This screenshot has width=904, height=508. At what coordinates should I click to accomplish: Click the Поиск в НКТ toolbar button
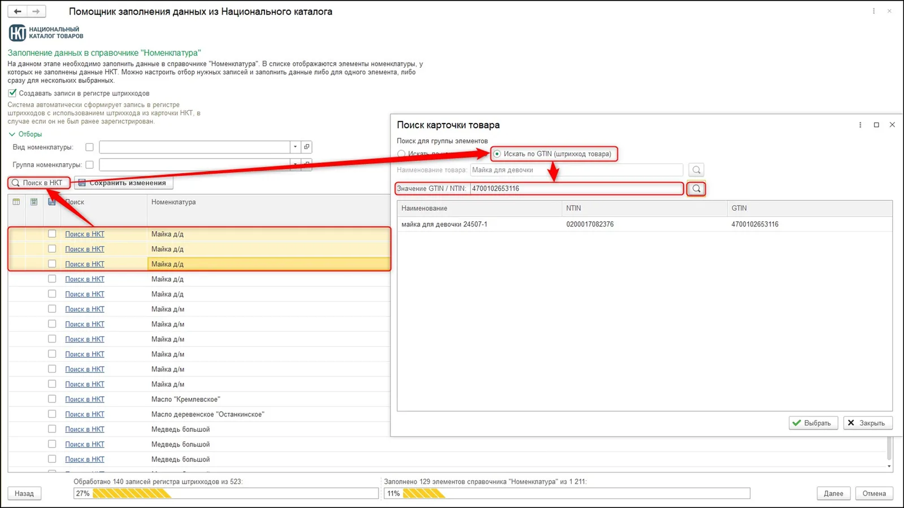pyautogui.click(x=38, y=183)
